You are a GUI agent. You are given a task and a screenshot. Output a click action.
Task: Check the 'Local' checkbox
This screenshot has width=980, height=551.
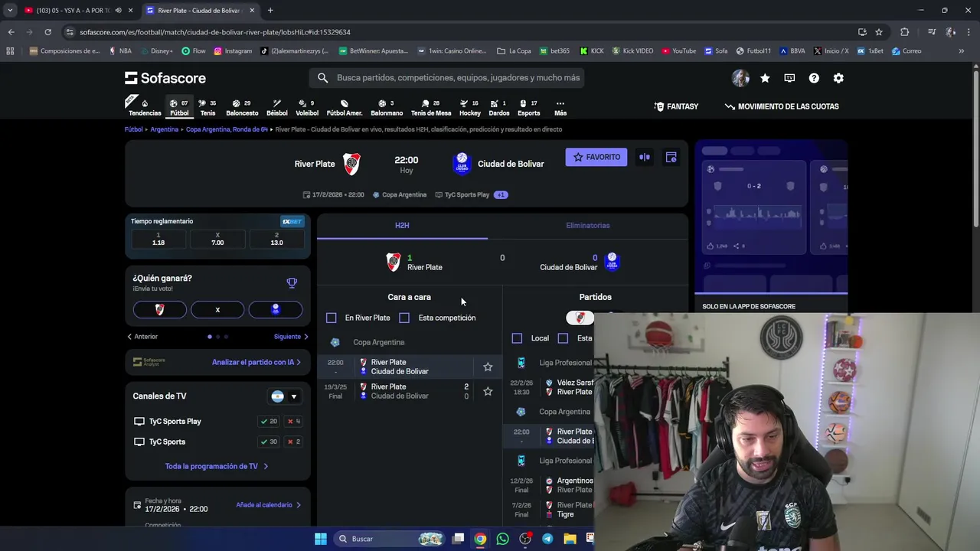tap(517, 338)
